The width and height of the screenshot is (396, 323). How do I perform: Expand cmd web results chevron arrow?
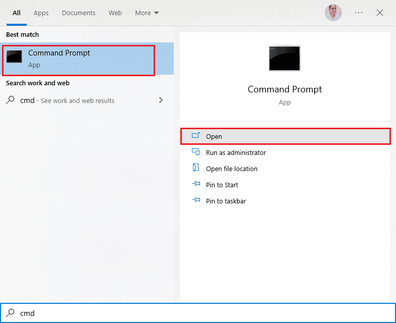pyautogui.click(x=161, y=100)
